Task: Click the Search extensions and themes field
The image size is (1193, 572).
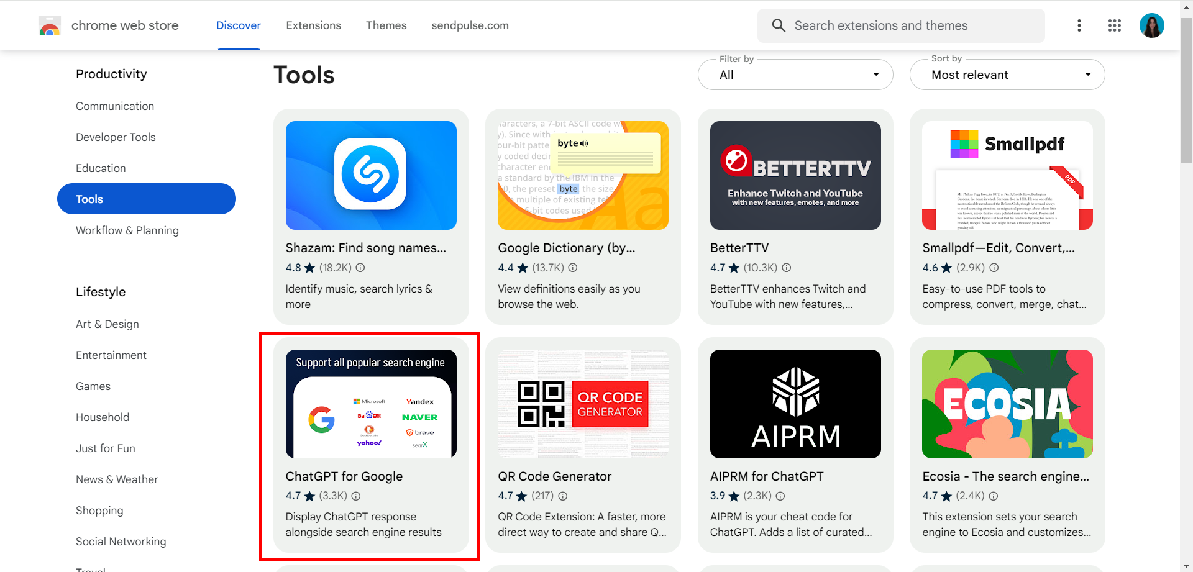Action: [x=901, y=25]
